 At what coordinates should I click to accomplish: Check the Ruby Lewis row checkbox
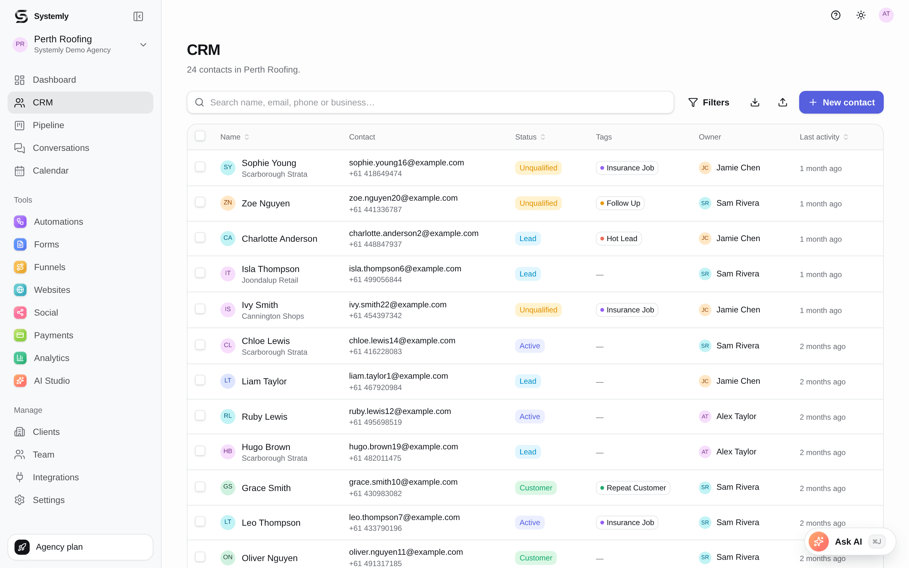(200, 416)
